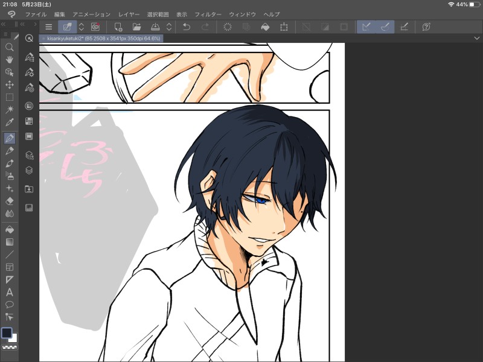The image size is (483, 362).
Task: Toggle touch gesture mode button
Action: pos(68,27)
